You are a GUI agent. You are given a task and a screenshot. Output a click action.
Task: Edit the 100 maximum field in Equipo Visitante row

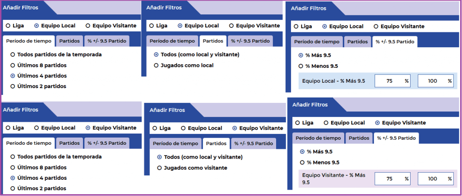point(436,178)
